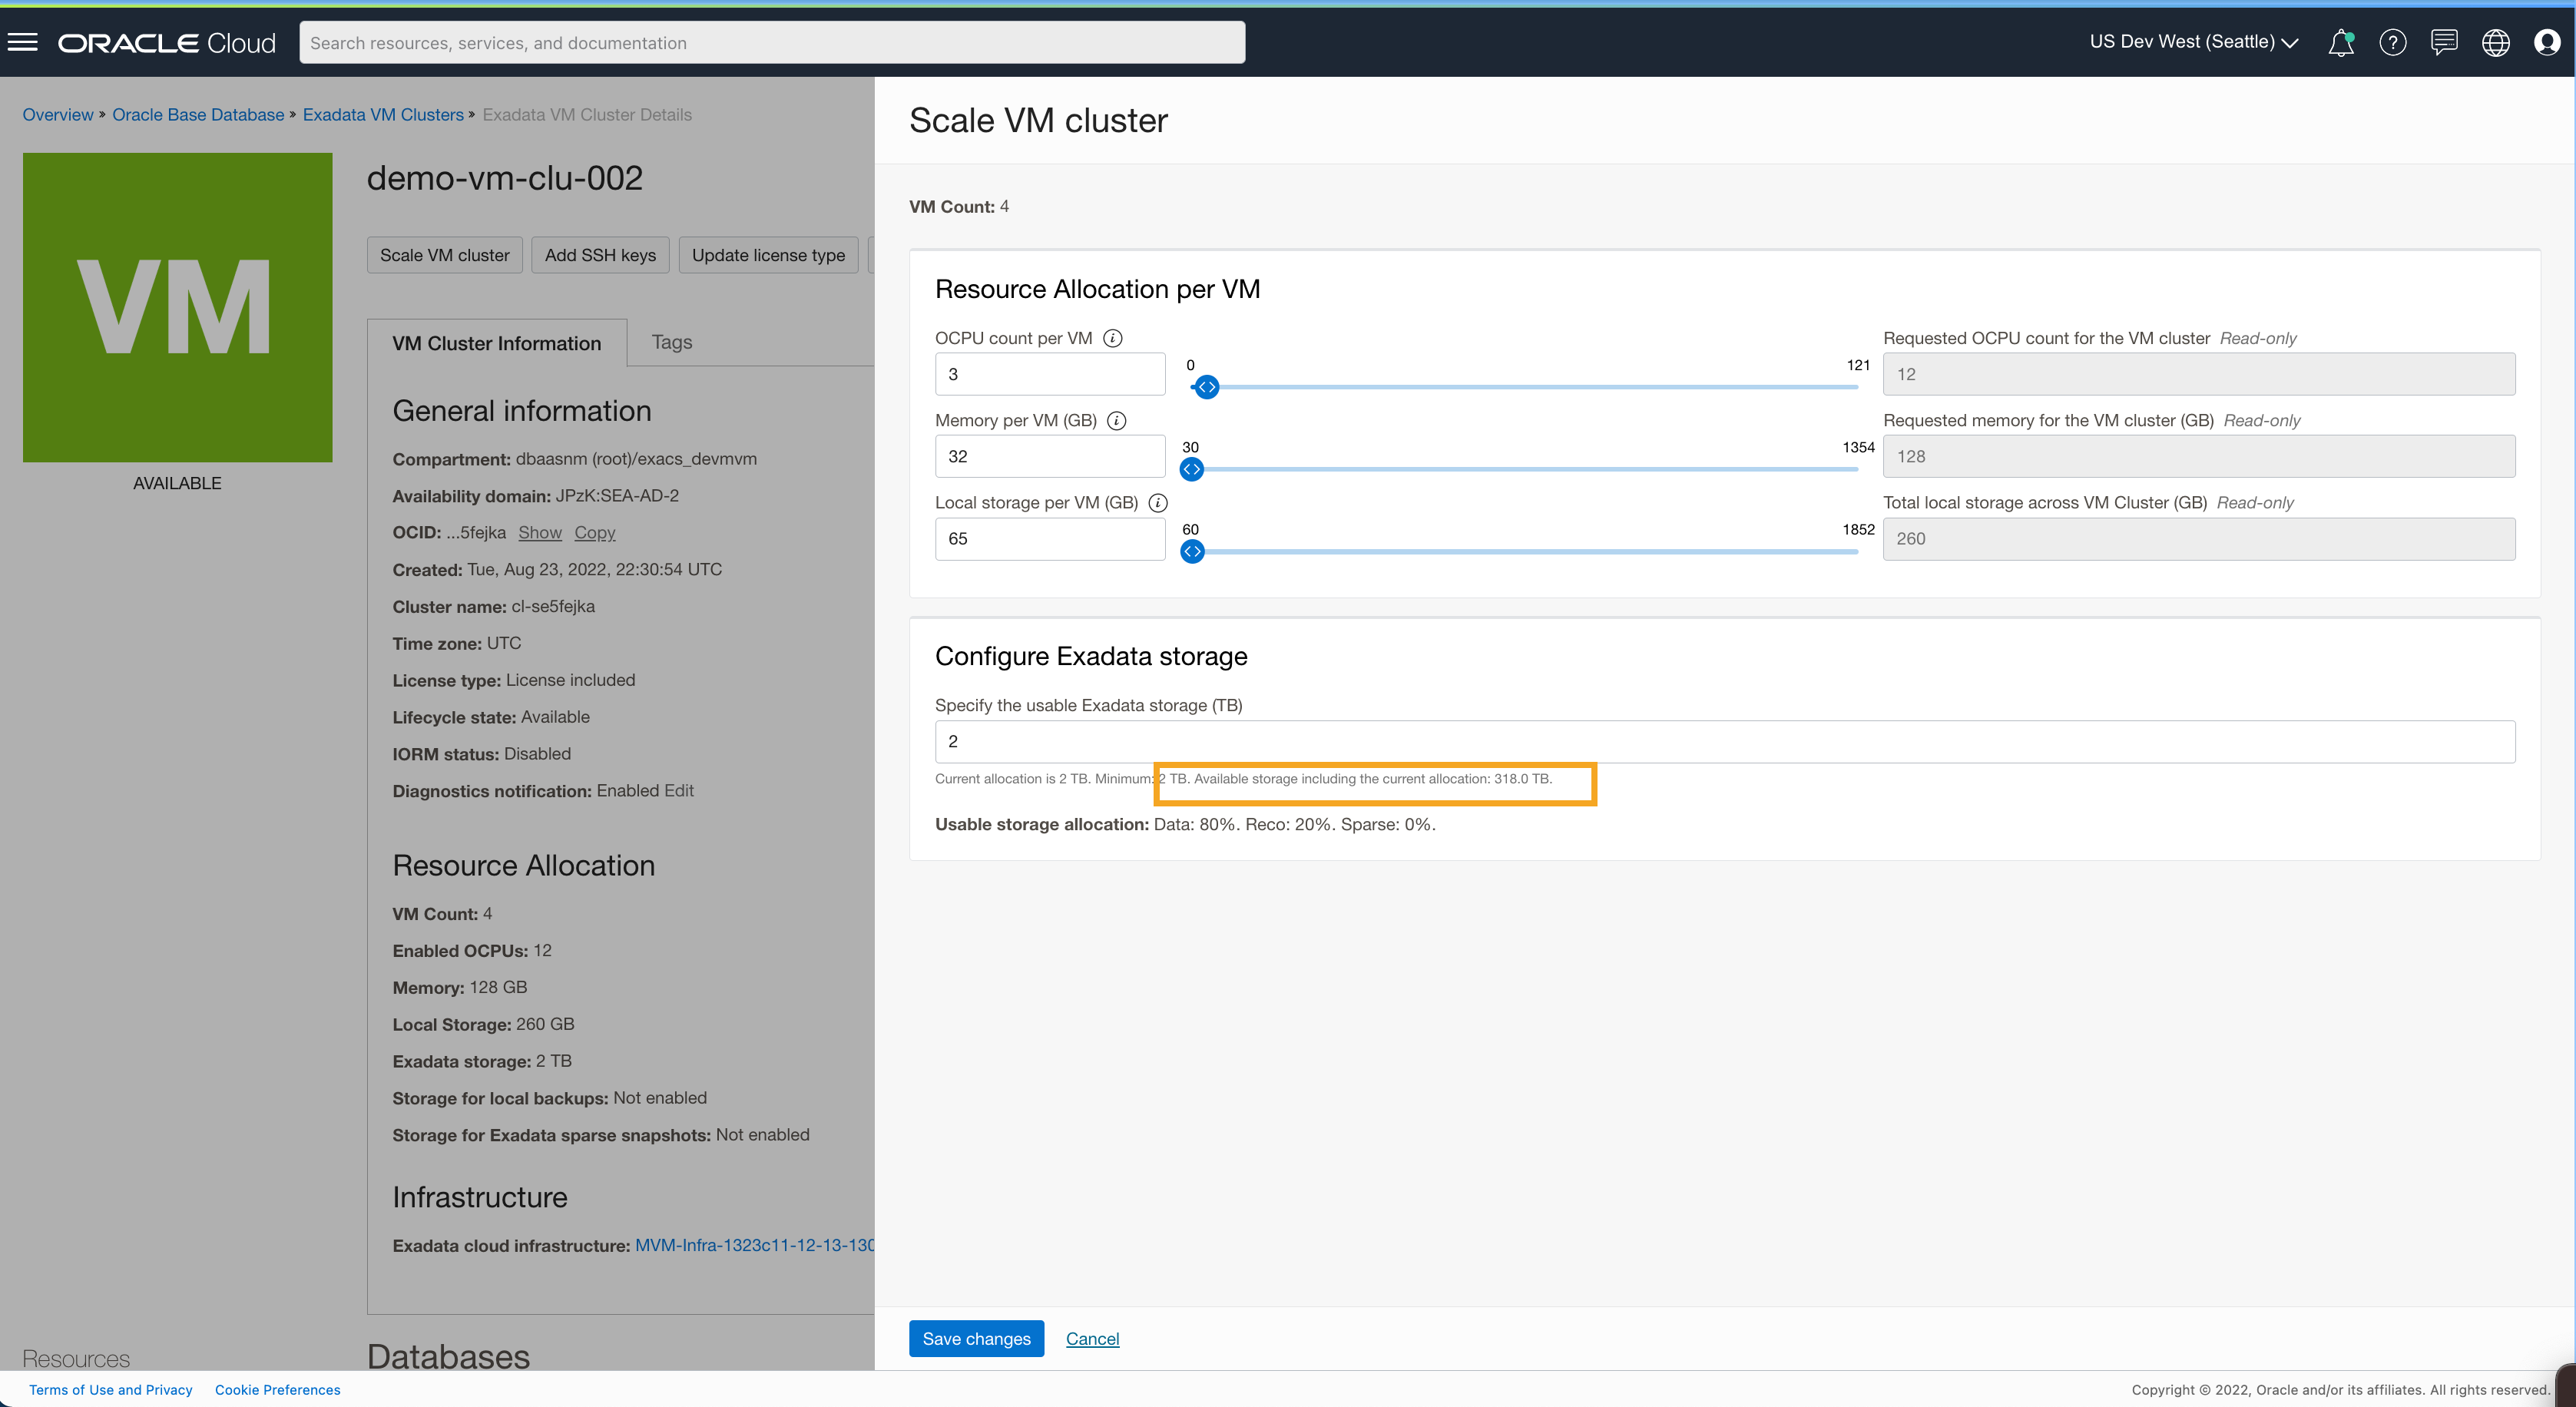Switch to the Tags tab
The image size is (2576, 1407).
point(671,341)
